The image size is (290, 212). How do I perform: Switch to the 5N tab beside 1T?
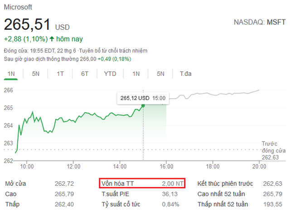pyautogui.click(x=35, y=74)
